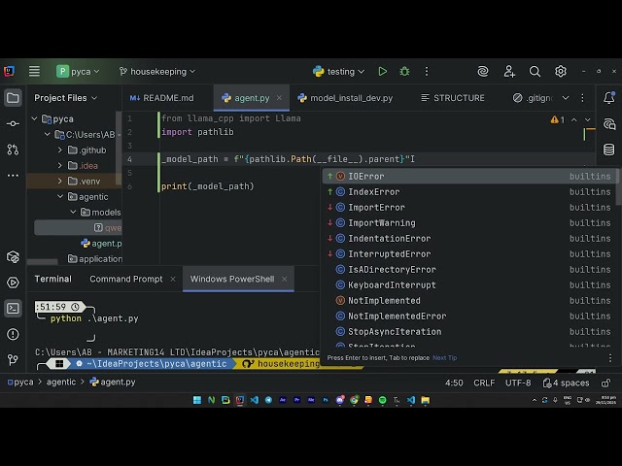Open the Git tool window
The image size is (622, 466).
click(13, 360)
